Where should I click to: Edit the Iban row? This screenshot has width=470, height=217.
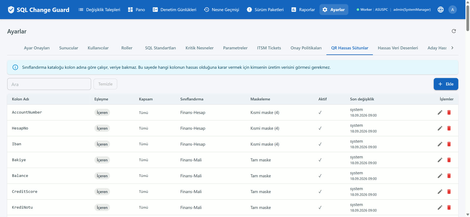pyautogui.click(x=440, y=144)
